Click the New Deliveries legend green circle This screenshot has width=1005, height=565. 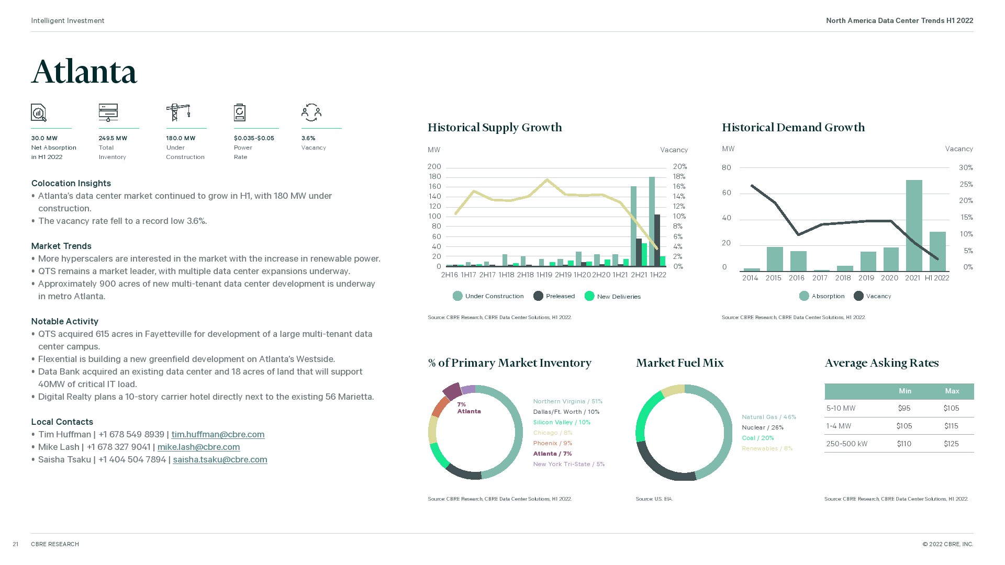coord(589,296)
